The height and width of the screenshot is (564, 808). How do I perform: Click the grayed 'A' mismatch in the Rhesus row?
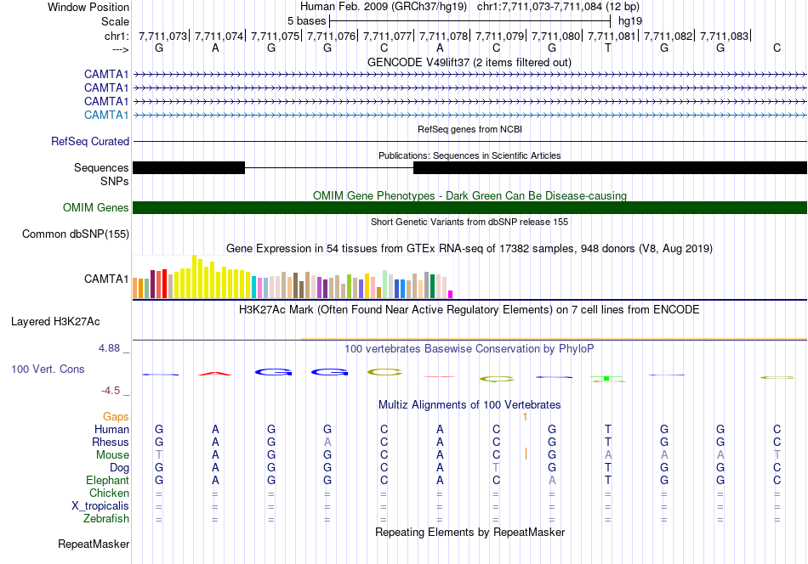pyautogui.click(x=327, y=442)
